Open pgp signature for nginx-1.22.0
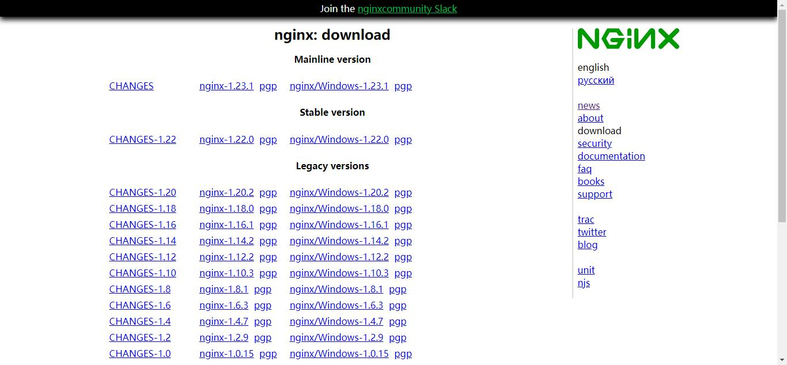787x365 pixels. [x=268, y=140]
